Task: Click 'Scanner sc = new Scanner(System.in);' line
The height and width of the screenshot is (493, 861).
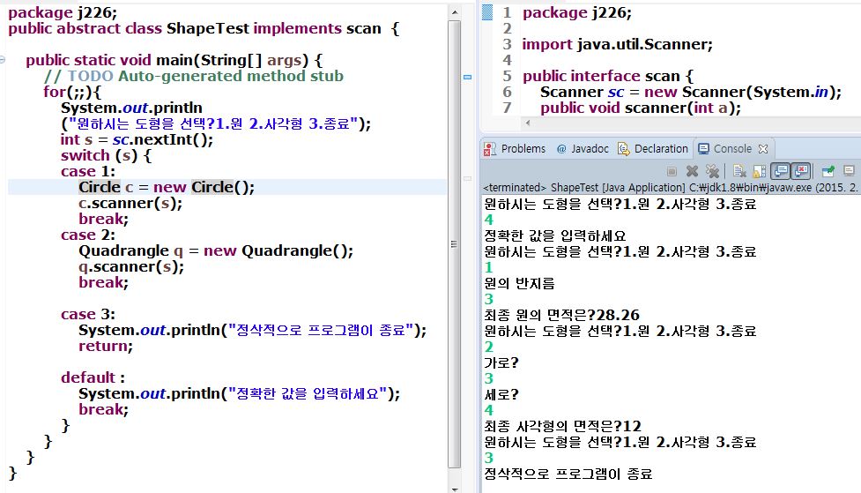Action: [x=690, y=92]
